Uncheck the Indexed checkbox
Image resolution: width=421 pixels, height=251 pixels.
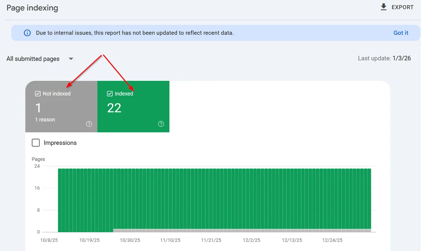coord(110,94)
